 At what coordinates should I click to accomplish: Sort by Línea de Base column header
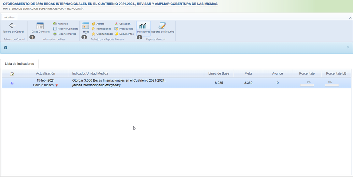219,73
